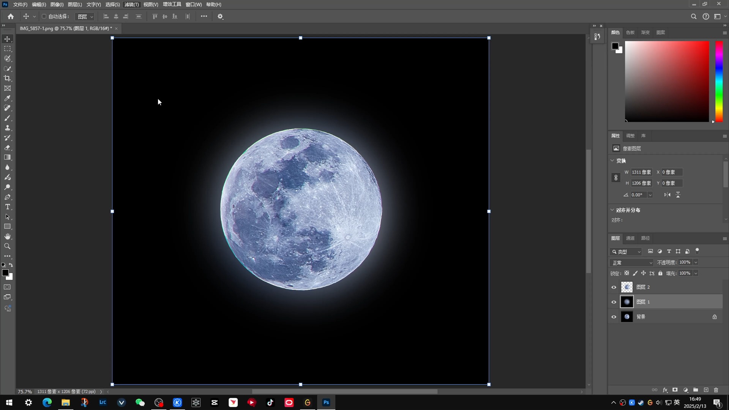Switch to the 通道 tab
This screenshot has width=729, height=410.
630,238
